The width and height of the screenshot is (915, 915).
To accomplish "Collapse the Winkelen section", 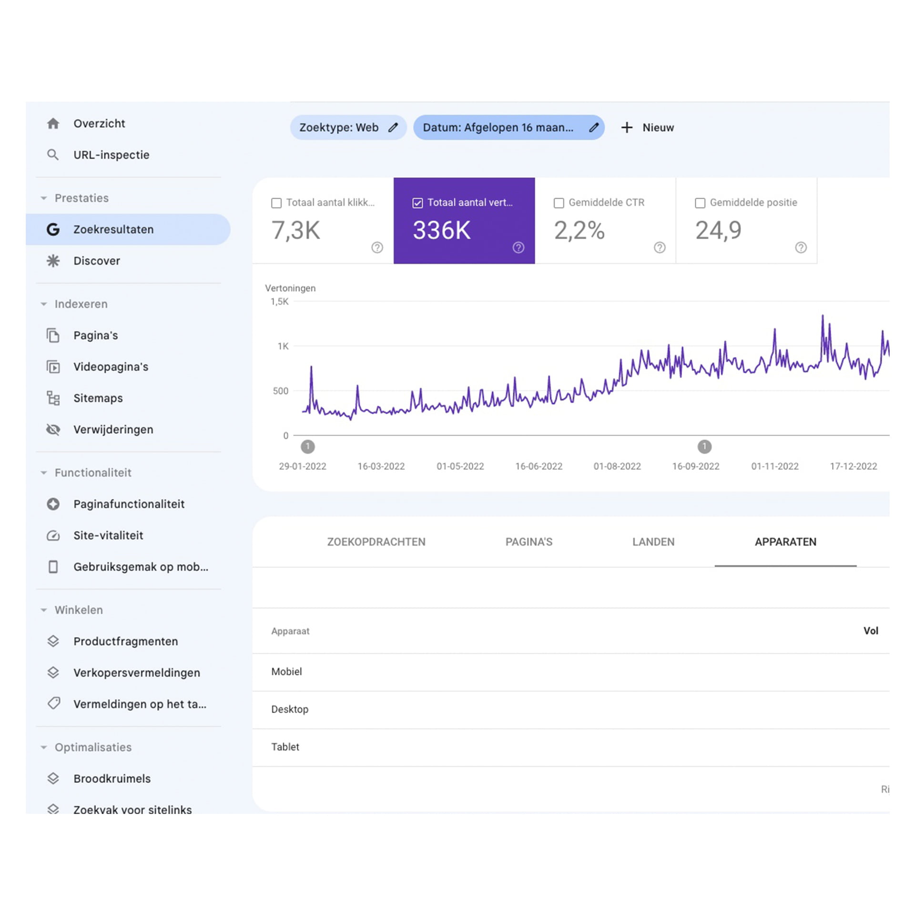I will [44, 610].
